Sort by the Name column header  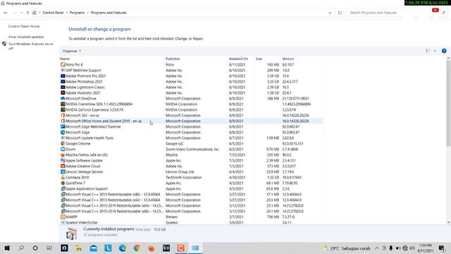[65, 59]
